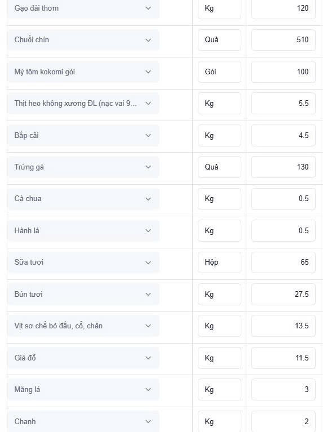Image resolution: width=323 pixels, height=432 pixels.
Task: Select the quantity field with value 27.5
Action: click(x=284, y=294)
